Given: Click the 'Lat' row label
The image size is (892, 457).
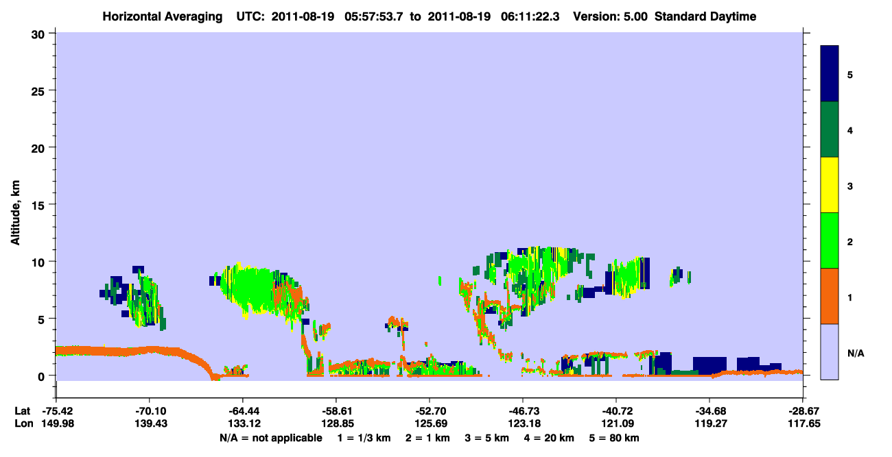Looking at the screenshot, I should point(21,411).
